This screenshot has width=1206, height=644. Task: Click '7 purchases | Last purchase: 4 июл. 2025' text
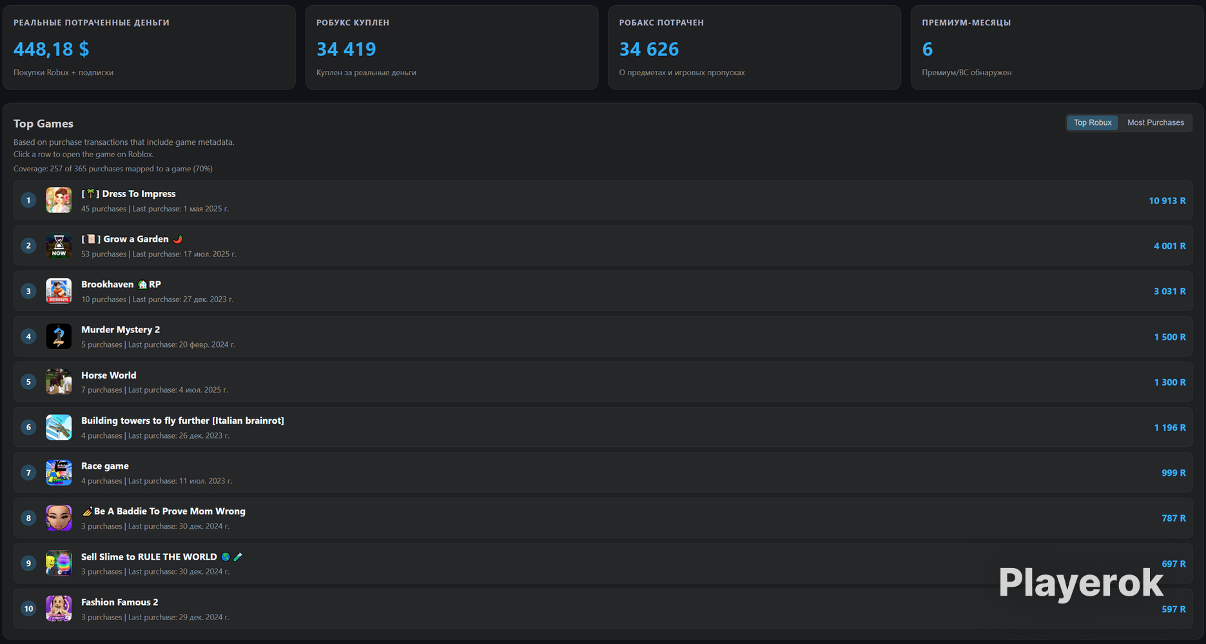155,390
